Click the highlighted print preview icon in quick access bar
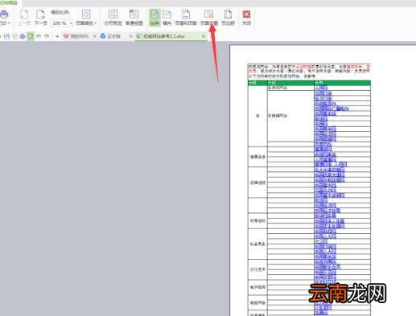The height and width of the screenshot is (316, 416). [x=31, y=36]
